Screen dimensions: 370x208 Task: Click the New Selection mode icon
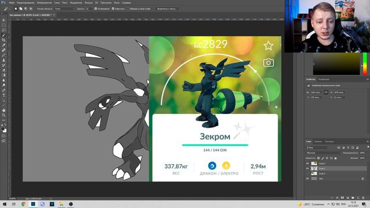click(x=16, y=9)
